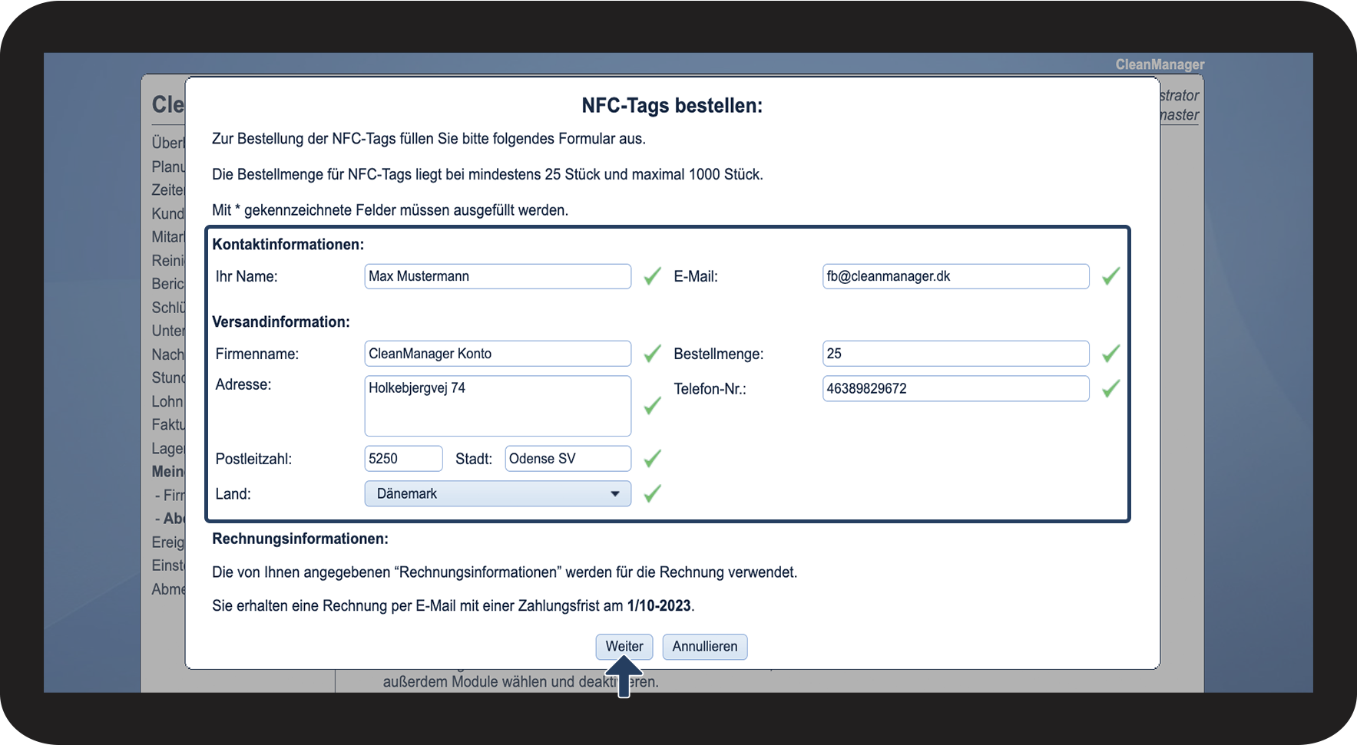
Task: Click the "Kontaktinformationen:" heading
Action: [x=288, y=245]
